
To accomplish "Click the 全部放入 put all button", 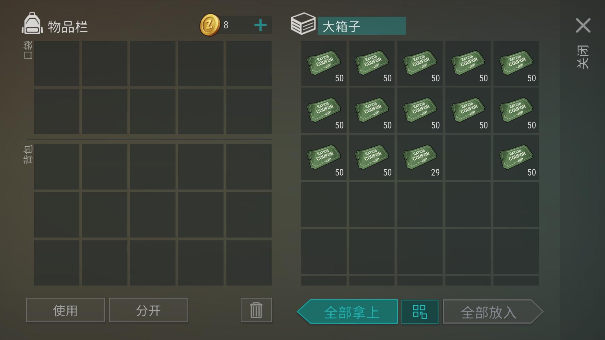I will [493, 312].
